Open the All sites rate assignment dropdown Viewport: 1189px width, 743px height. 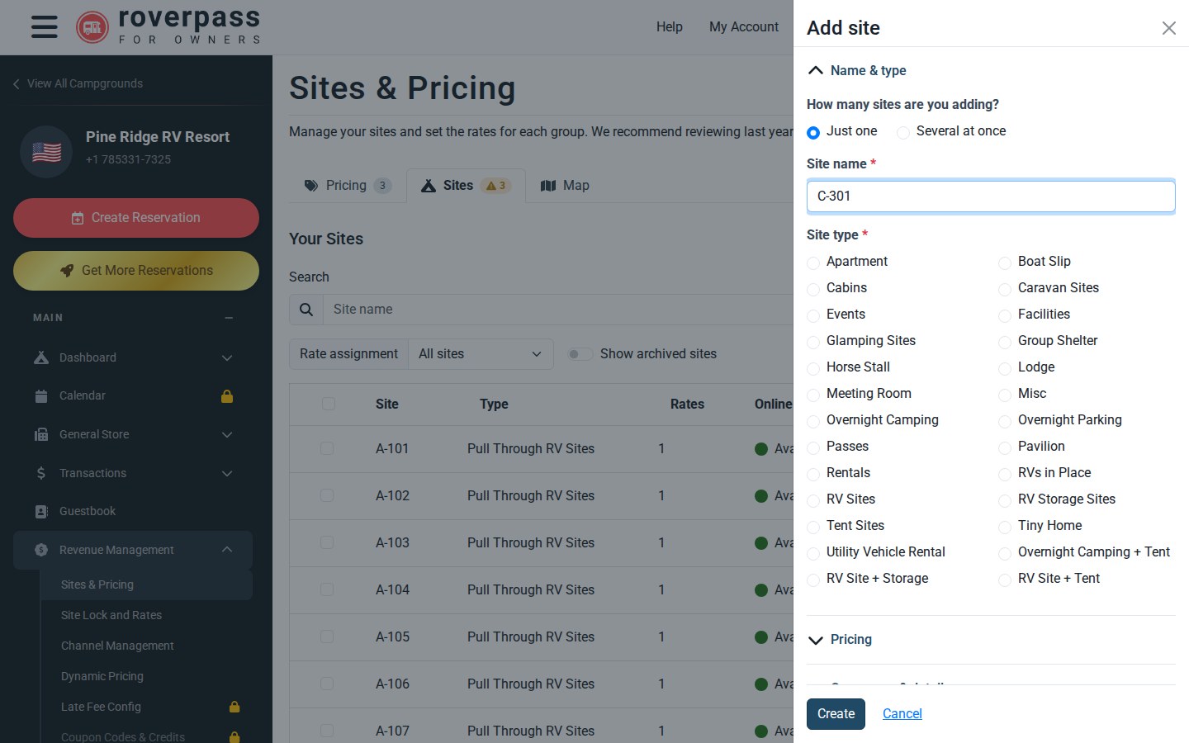point(481,354)
